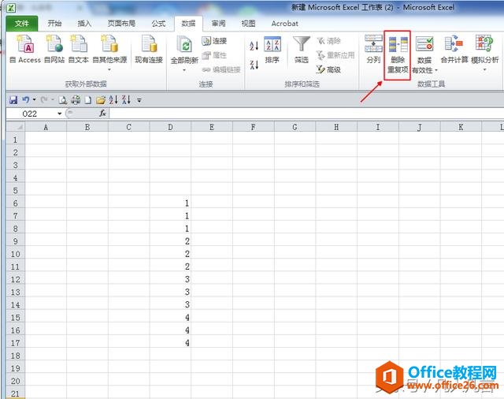This screenshot has height=399, width=504.
Task: Click the Excel application icon in title bar
Action: [x=11, y=7]
